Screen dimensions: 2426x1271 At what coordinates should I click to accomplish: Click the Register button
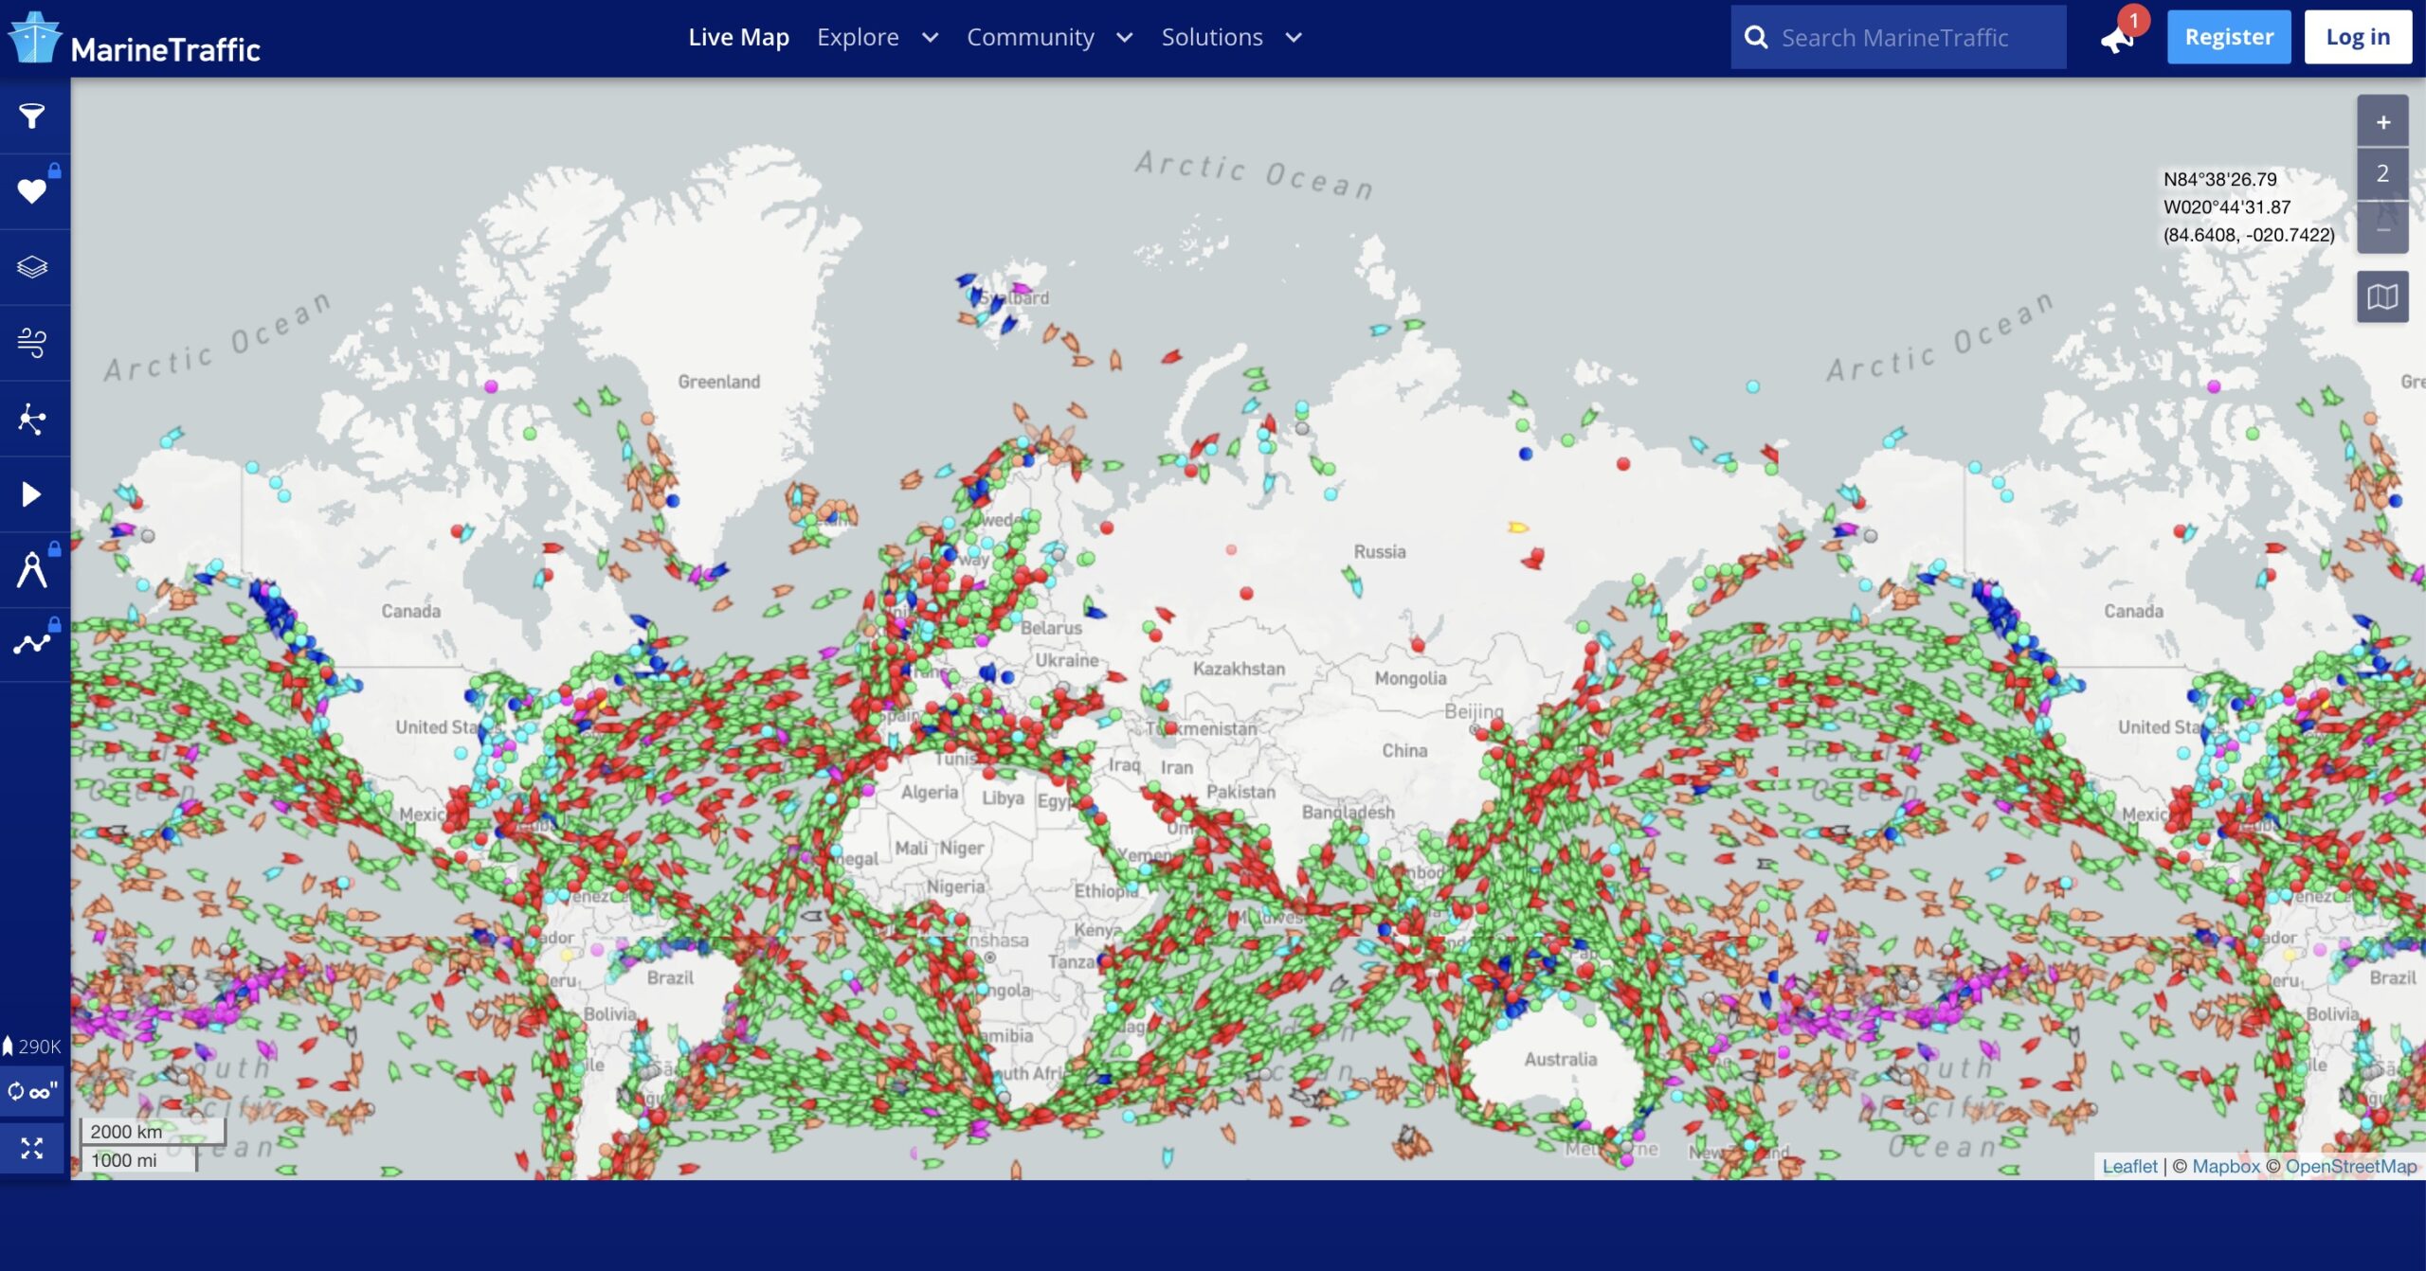click(x=2229, y=37)
